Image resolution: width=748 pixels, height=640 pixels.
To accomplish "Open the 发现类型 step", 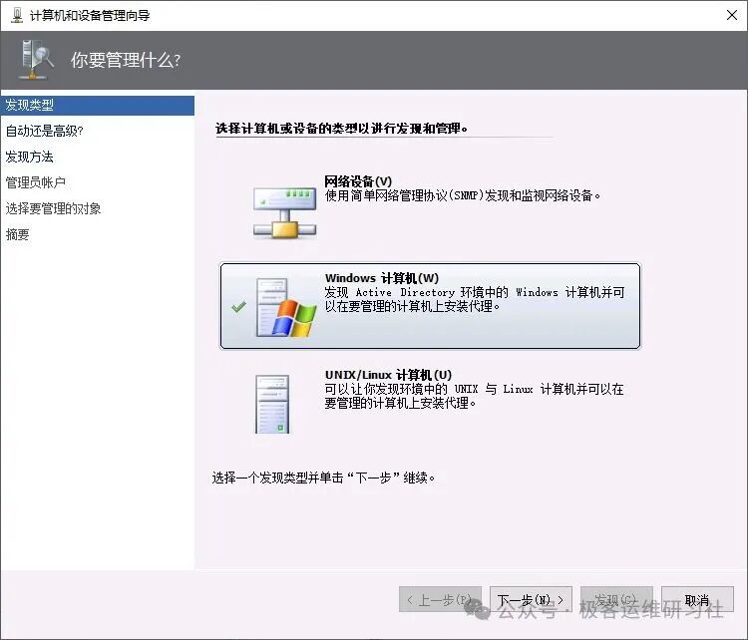I will point(98,106).
